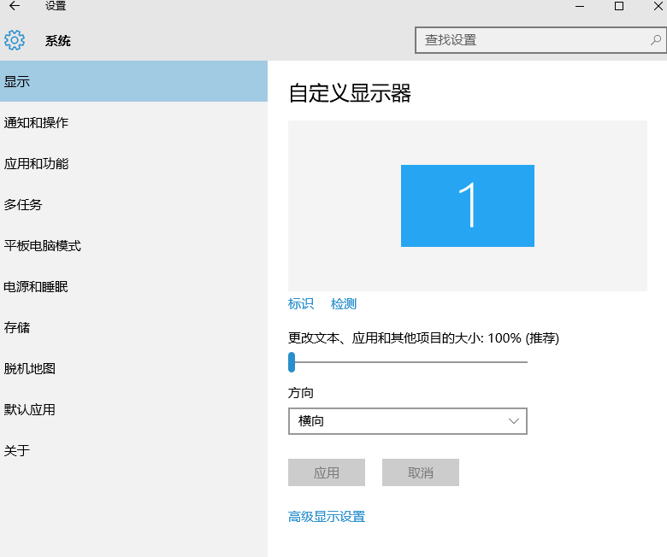667x557 pixels.
Task: Click the 查找设置 search field
Action: click(x=530, y=40)
